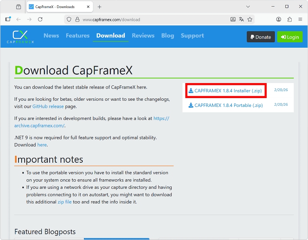The width and height of the screenshot is (308, 240).
Task: Go back using the browser back arrow
Action: pos(18,19)
